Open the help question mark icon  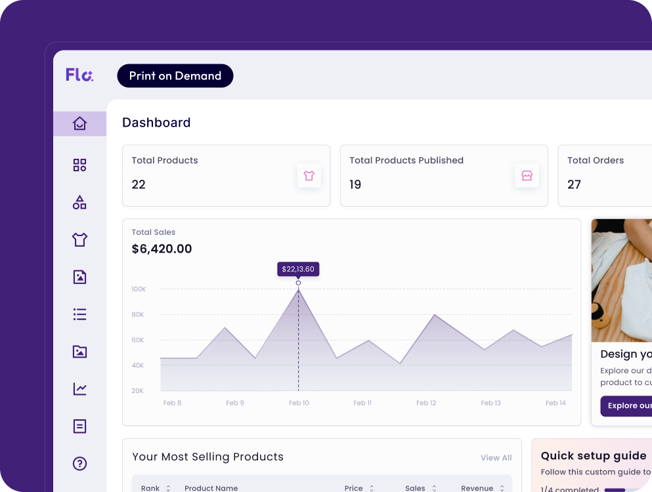79,464
